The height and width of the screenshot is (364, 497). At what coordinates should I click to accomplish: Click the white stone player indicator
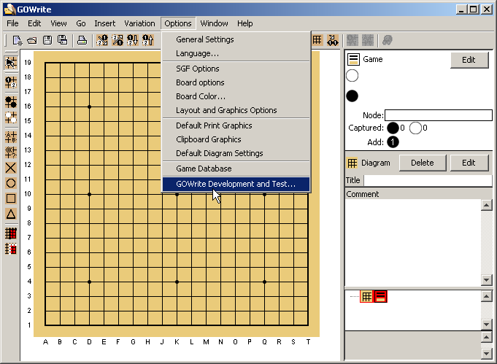(352, 76)
